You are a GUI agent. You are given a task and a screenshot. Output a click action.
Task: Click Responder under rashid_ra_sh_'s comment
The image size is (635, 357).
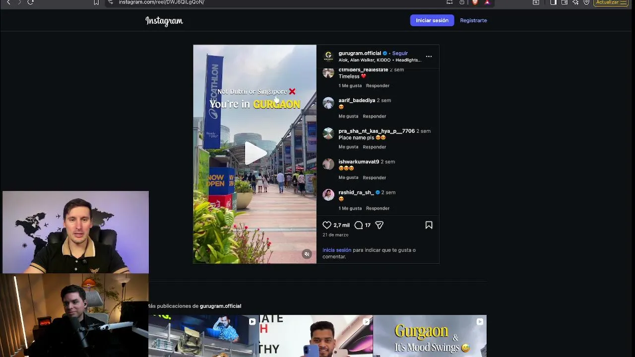(378, 209)
